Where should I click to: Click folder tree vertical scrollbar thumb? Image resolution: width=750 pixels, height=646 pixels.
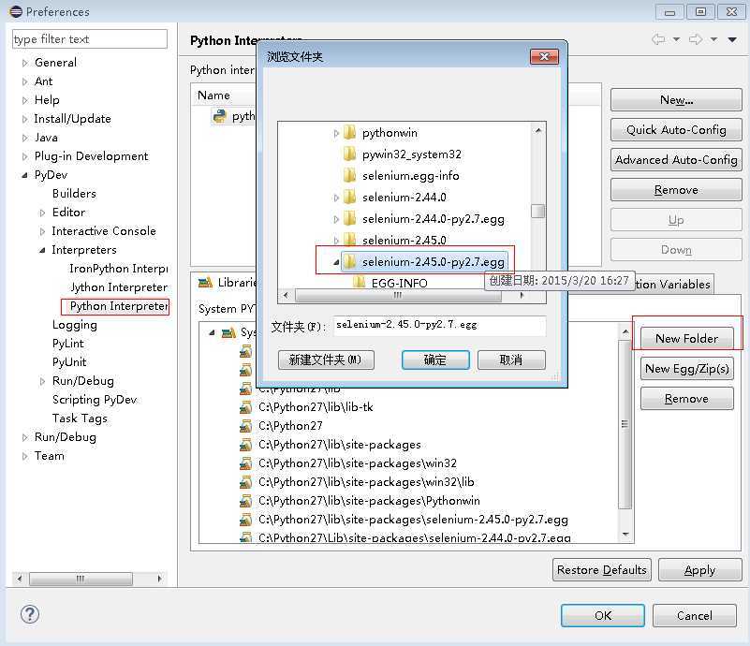tap(538, 211)
